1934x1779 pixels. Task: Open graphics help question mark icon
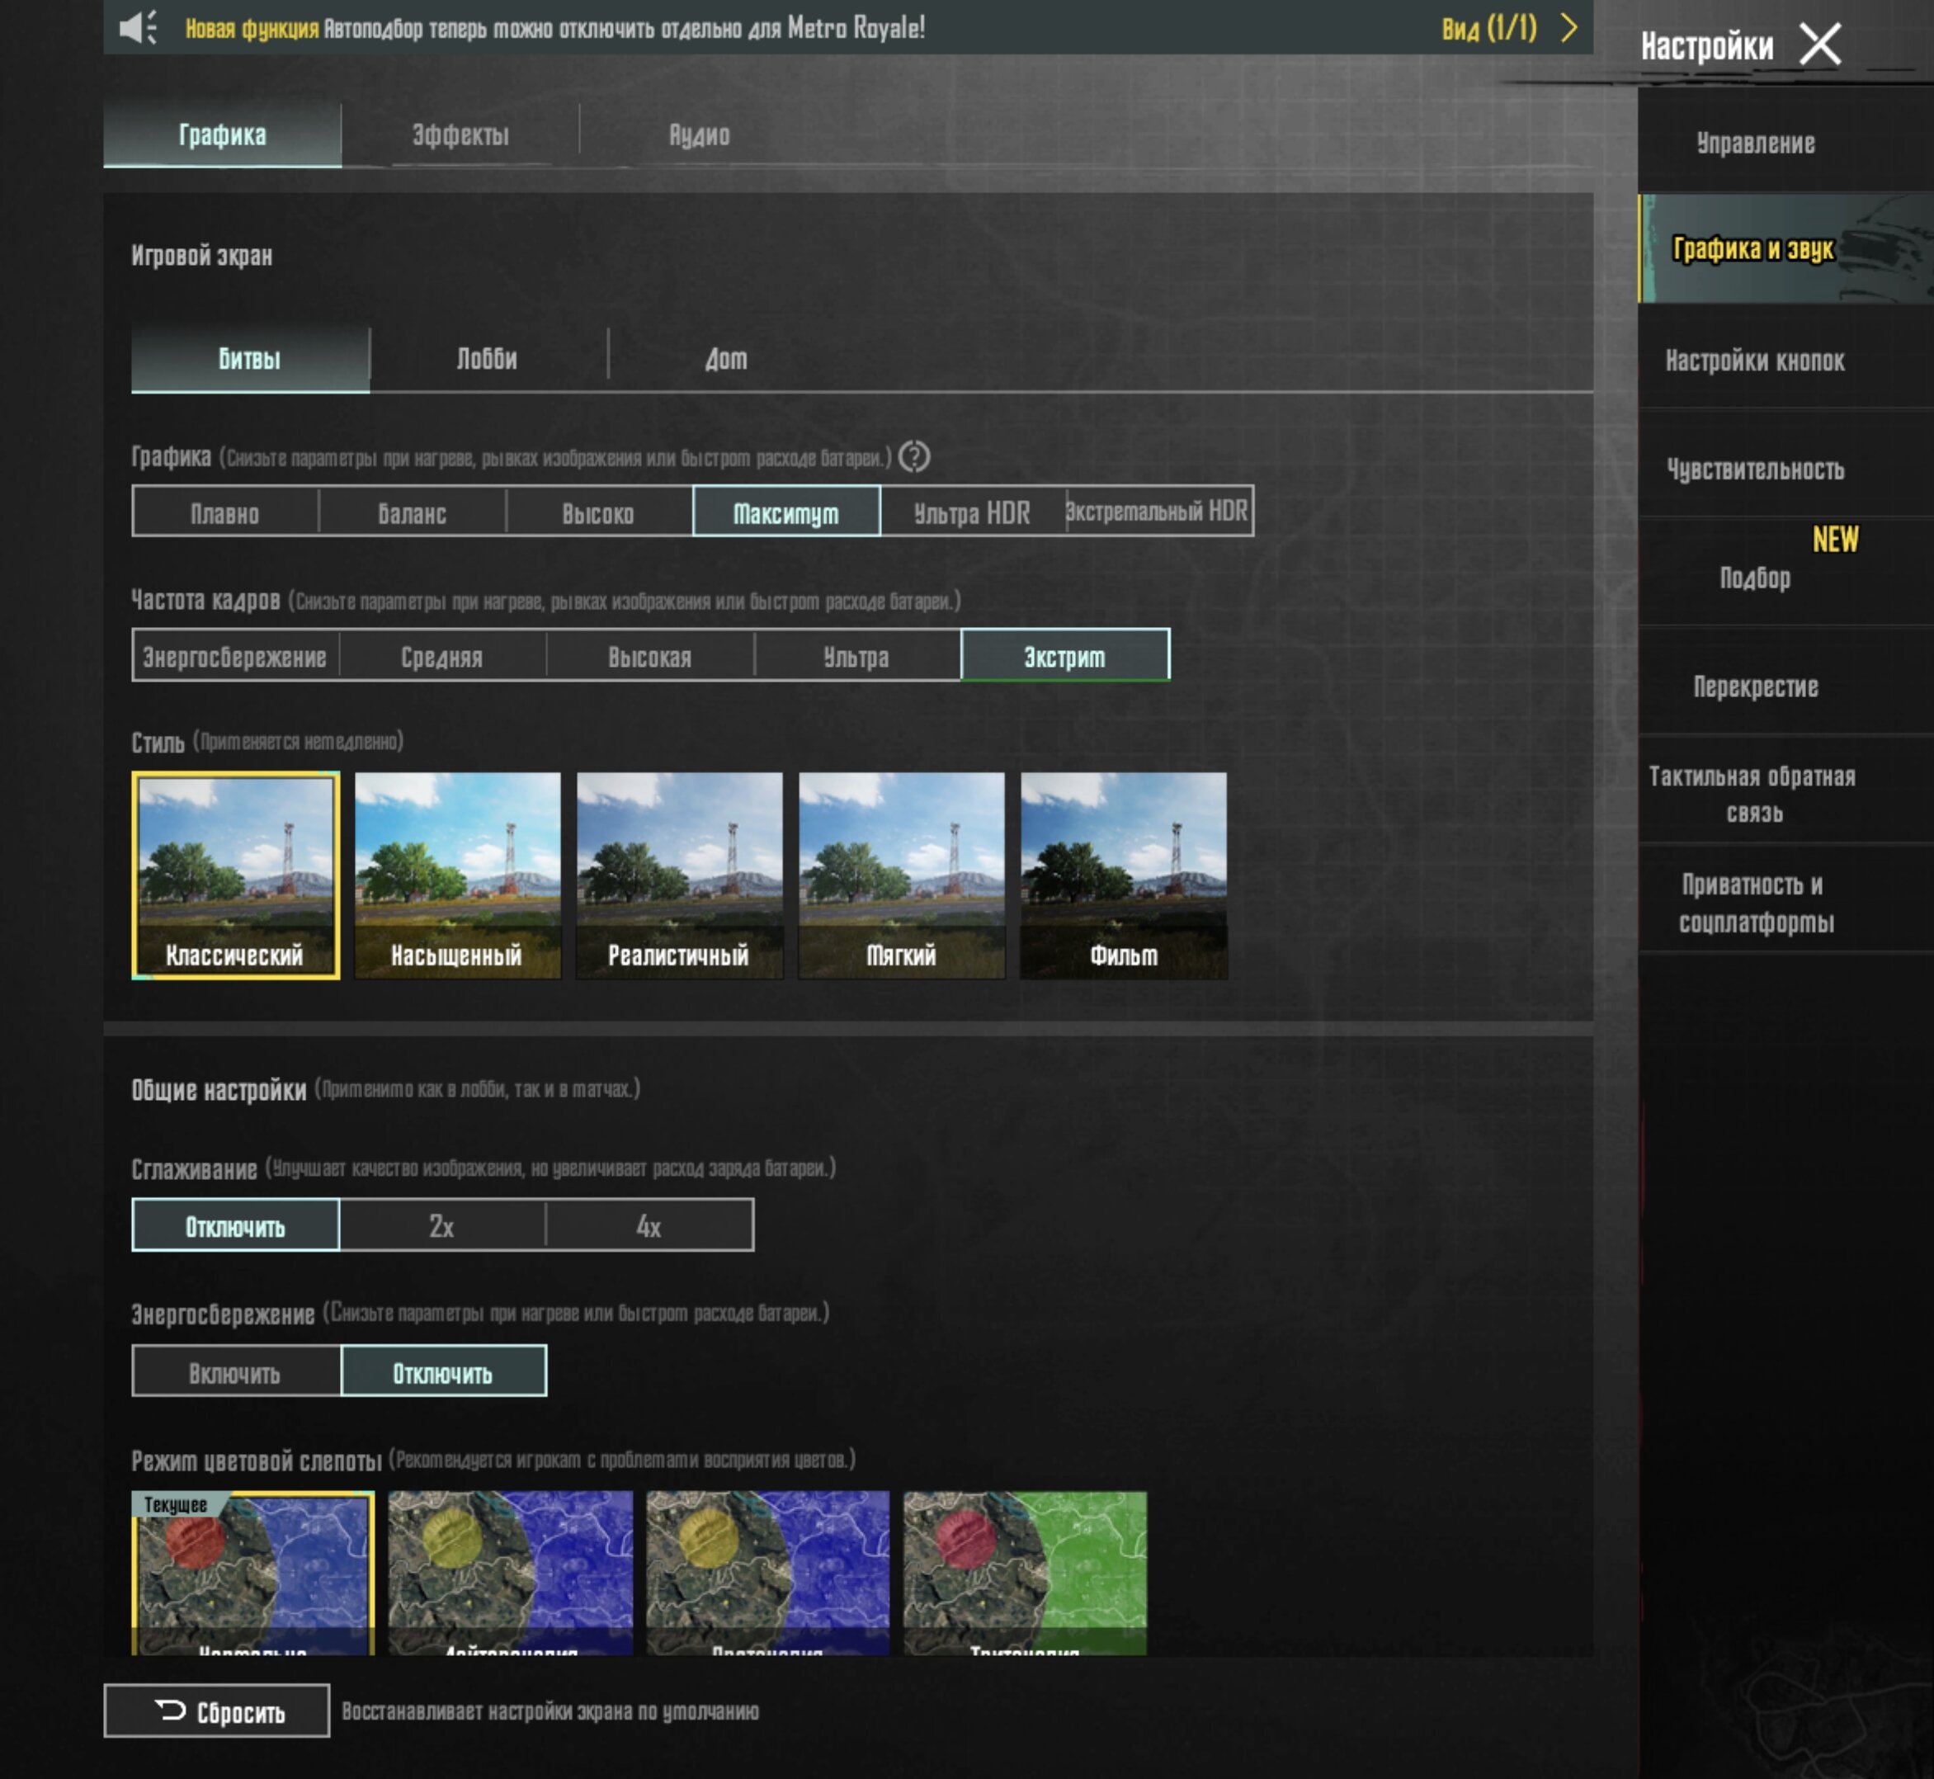click(913, 456)
